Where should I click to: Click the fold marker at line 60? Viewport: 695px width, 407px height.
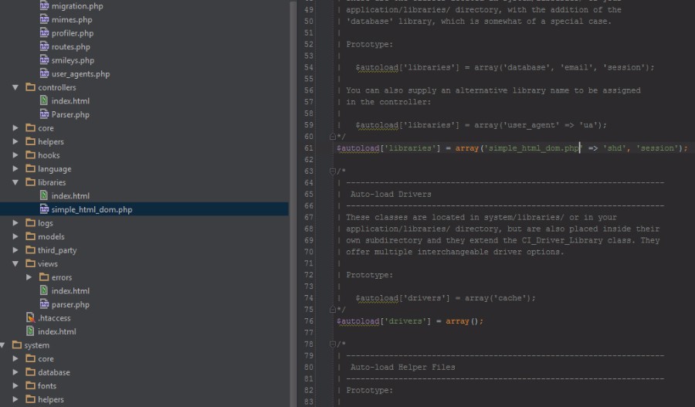[332, 137]
